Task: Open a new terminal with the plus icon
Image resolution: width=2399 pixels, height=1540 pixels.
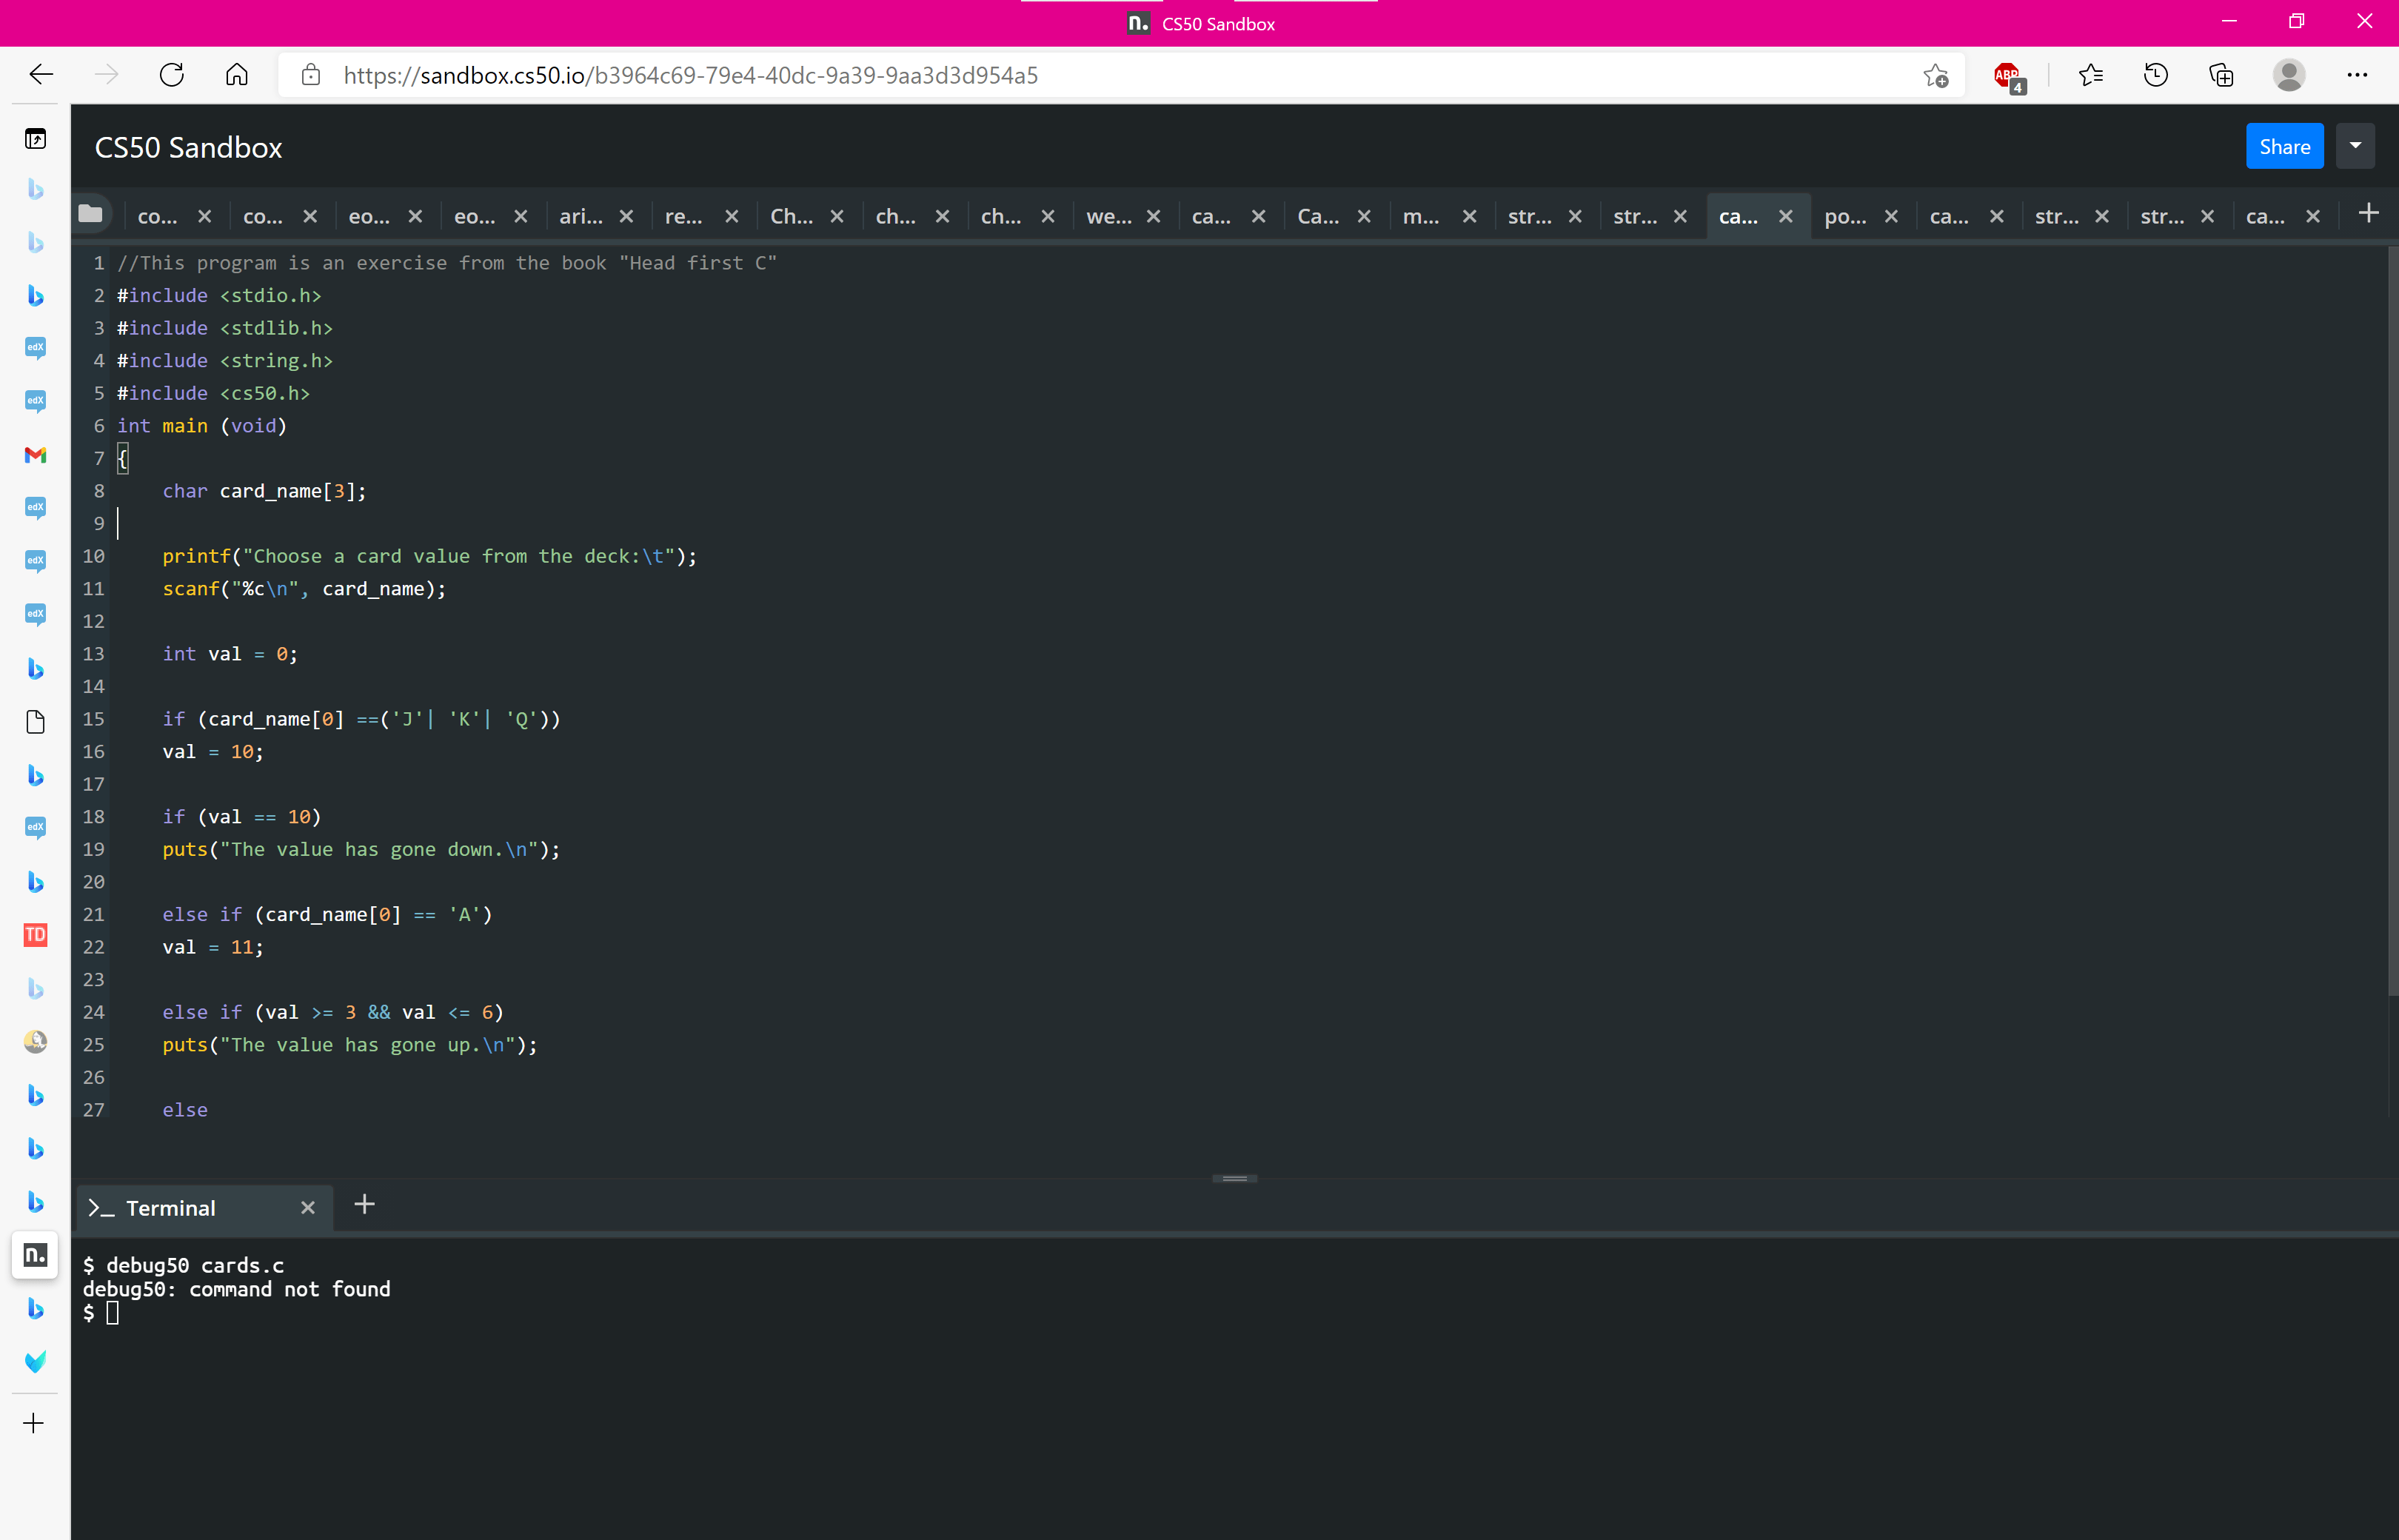Action: (364, 1204)
